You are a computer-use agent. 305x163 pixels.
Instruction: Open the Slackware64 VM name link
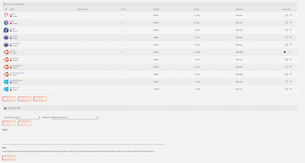click(x=15, y=44)
